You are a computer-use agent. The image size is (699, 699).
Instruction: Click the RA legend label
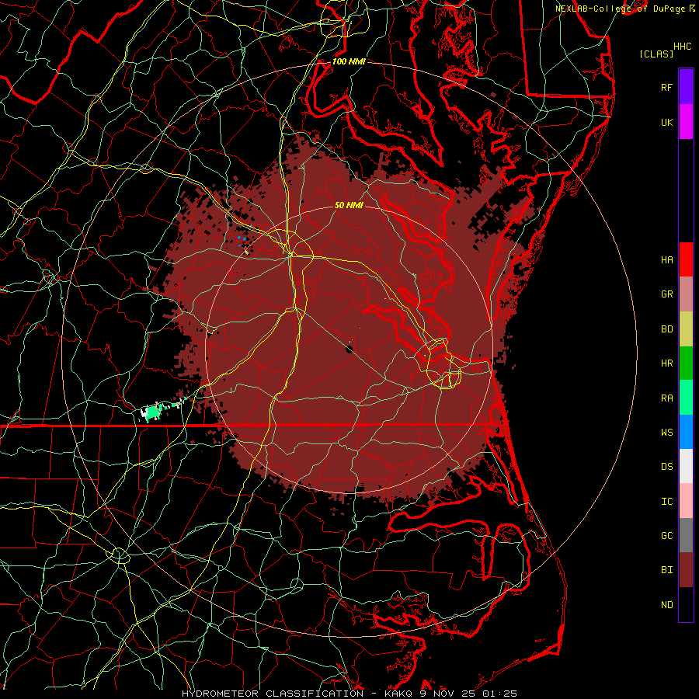(666, 398)
